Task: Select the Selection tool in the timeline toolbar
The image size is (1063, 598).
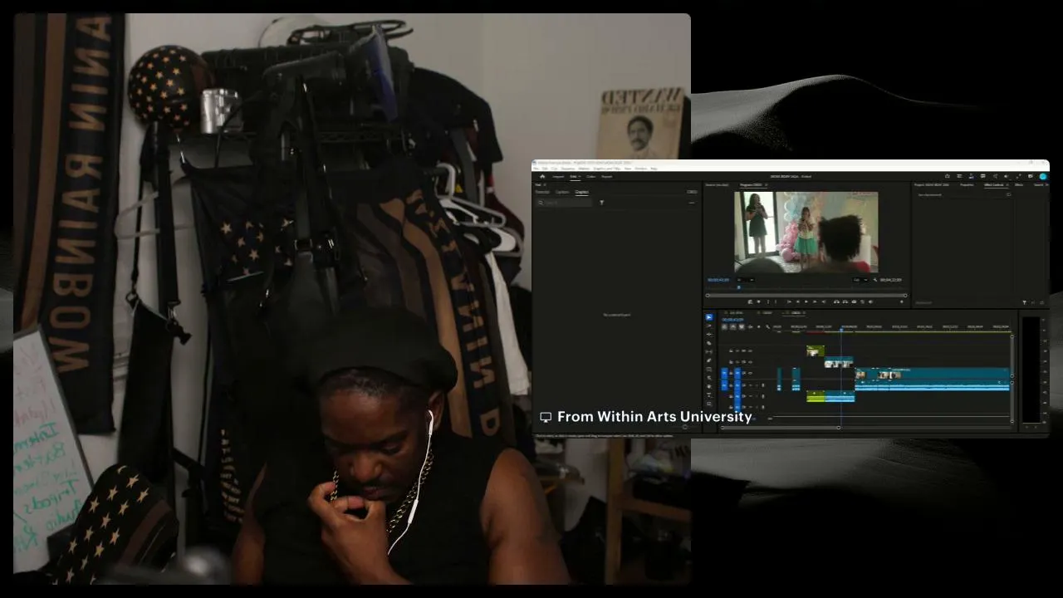Action: tap(708, 317)
